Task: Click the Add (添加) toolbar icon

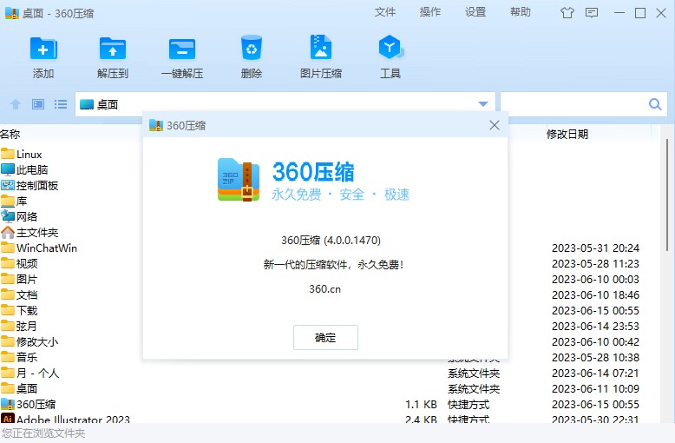Action: click(43, 49)
